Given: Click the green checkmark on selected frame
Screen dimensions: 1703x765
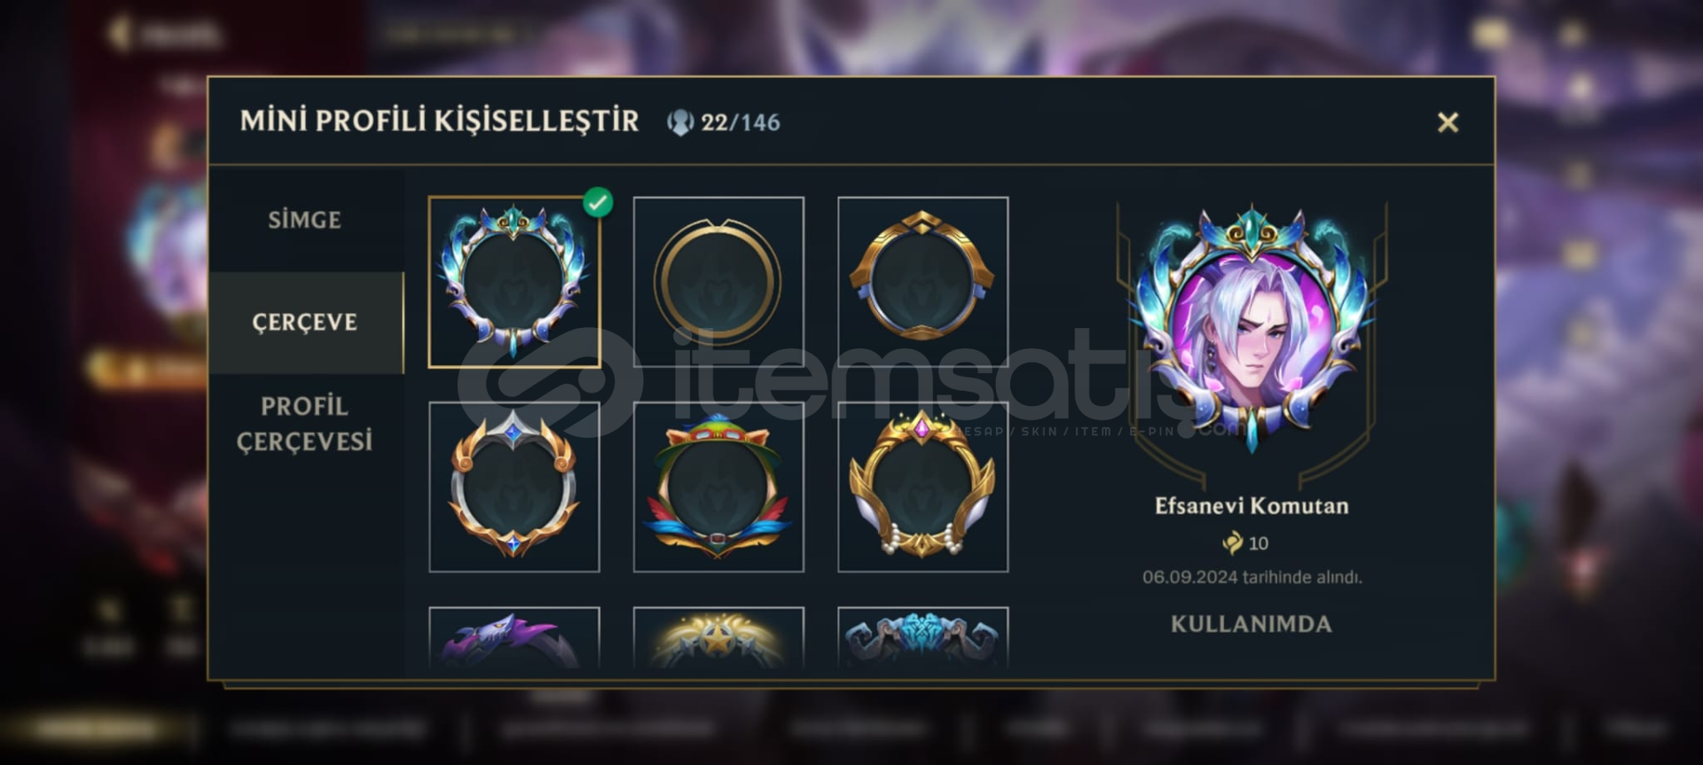Looking at the screenshot, I should coord(598,202).
